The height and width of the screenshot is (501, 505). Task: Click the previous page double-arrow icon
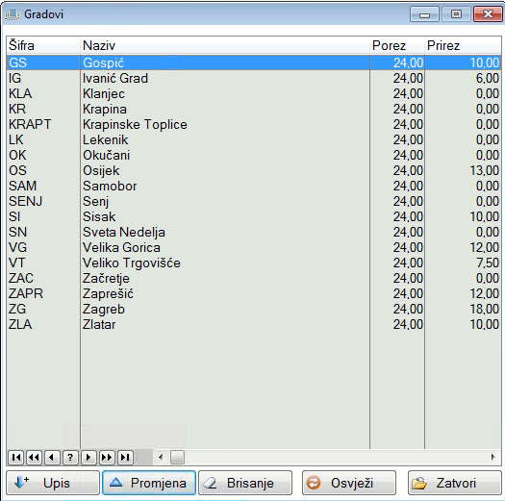[x=34, y=457]
